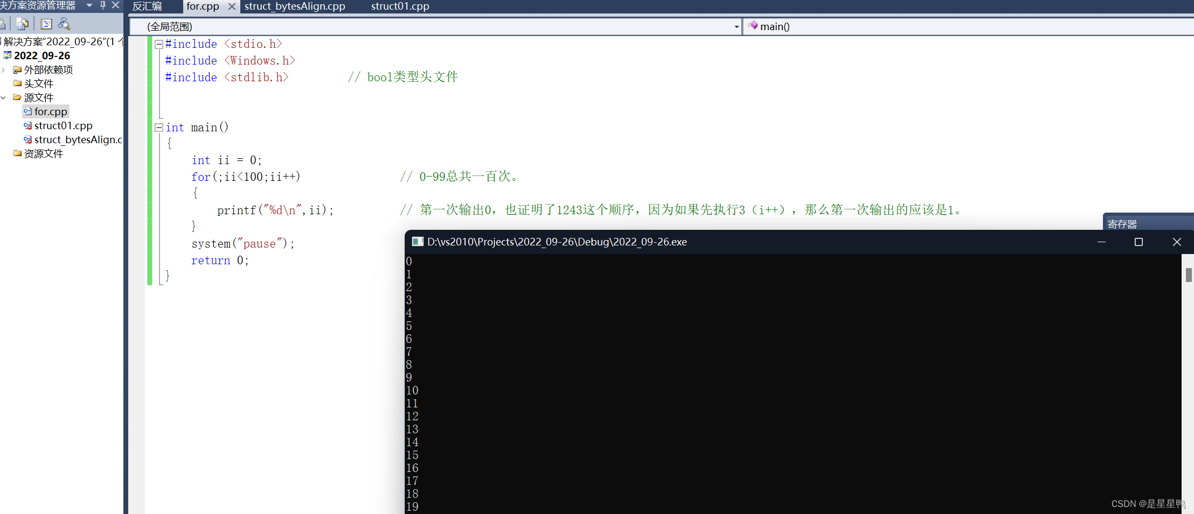Click console output line 10
Image resolution: width=1194 pixels, height=514 pixels.
[412, 390]
